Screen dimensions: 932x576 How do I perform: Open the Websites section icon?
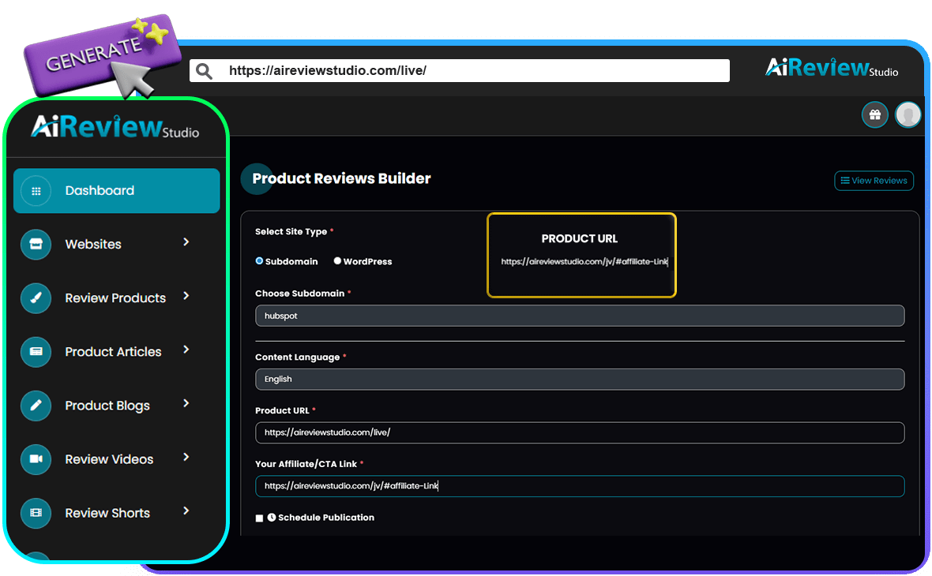(x=35, y=245)
